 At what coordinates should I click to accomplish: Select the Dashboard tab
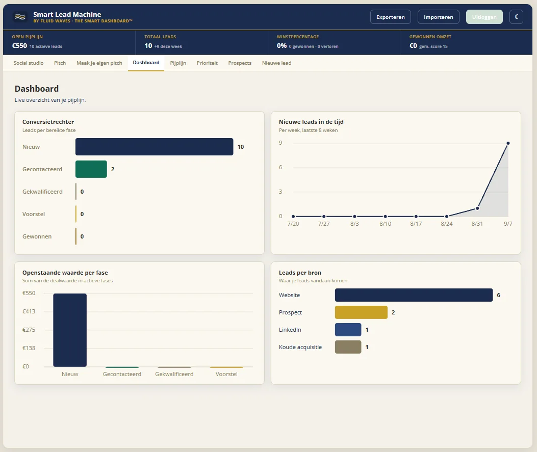pos(146,63)
